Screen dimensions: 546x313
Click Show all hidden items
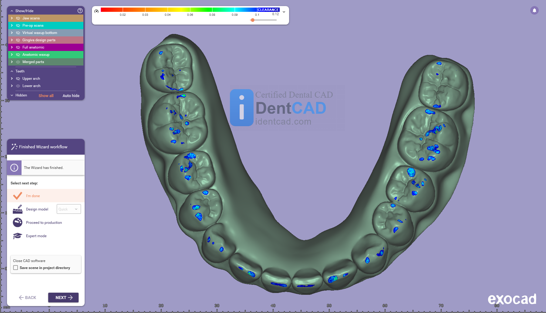[x=46, y=96]
